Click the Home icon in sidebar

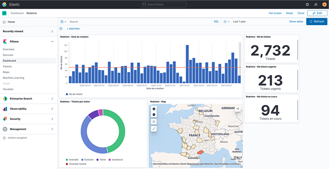coord(4,22)
